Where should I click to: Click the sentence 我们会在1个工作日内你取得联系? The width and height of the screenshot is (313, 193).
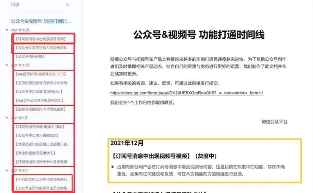[143, 103]
